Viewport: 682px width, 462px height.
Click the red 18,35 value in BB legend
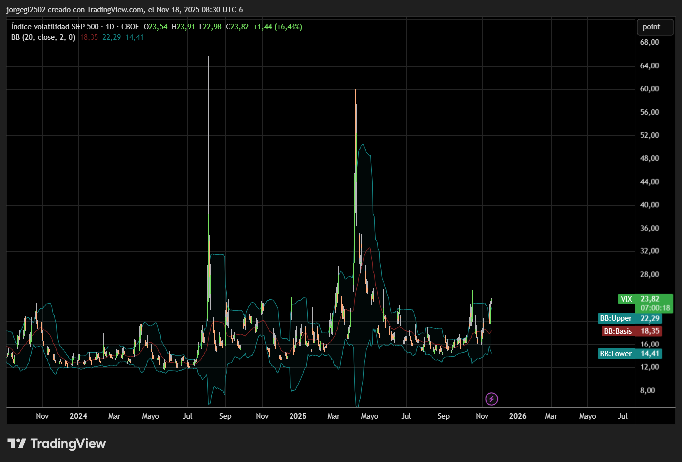[x=89, y=37]
